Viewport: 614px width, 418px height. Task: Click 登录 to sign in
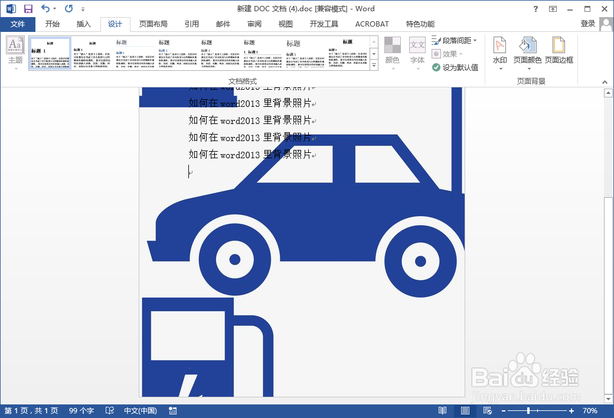click(x=587, y=24)
